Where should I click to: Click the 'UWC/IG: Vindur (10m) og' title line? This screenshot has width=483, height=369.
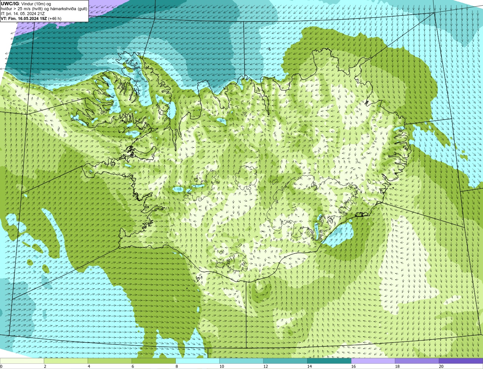26,3
